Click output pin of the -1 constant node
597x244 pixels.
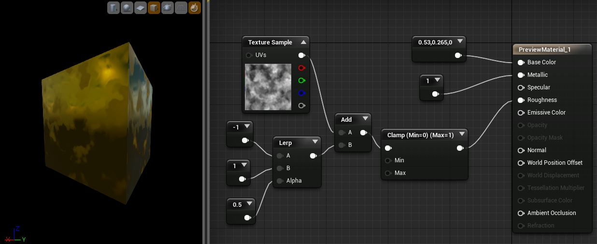245,140
